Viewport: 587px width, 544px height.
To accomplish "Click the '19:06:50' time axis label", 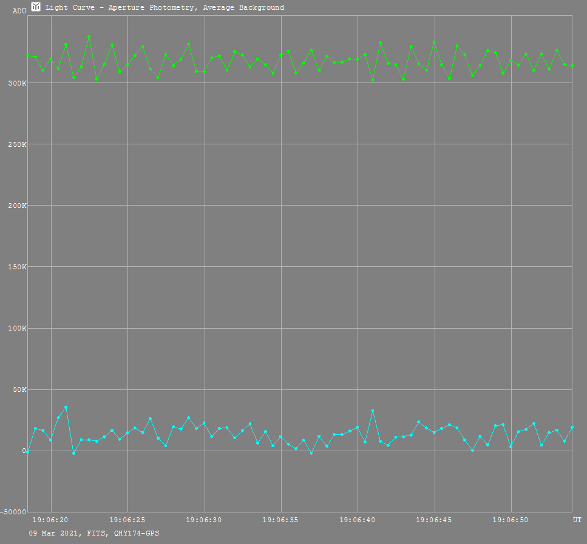I will 511,520.
